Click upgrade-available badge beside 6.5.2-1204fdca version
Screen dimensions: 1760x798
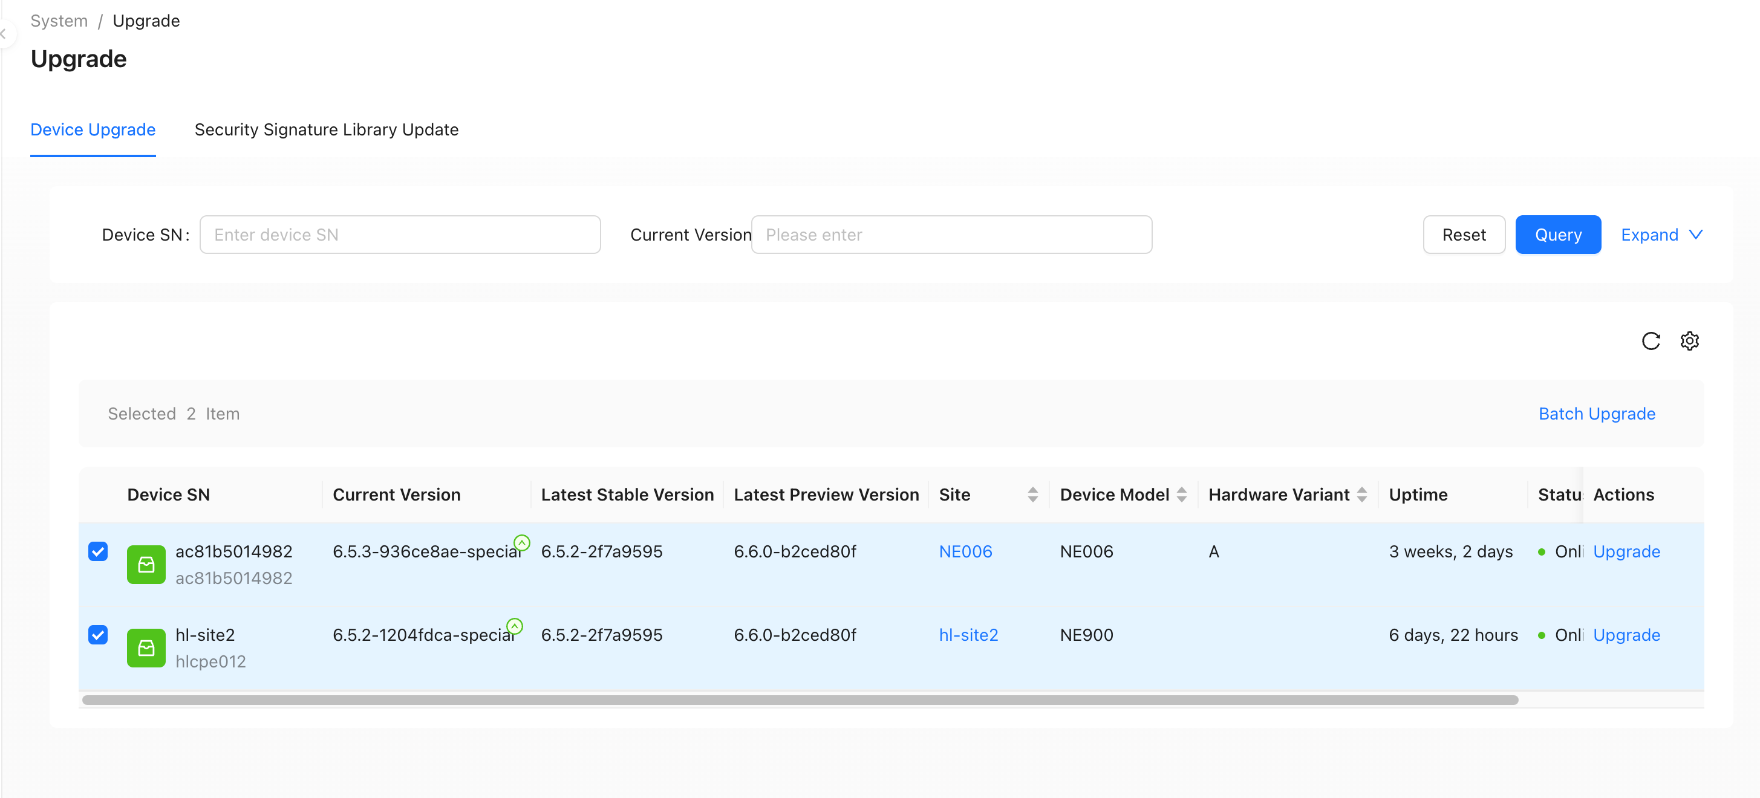pos(515,626)
